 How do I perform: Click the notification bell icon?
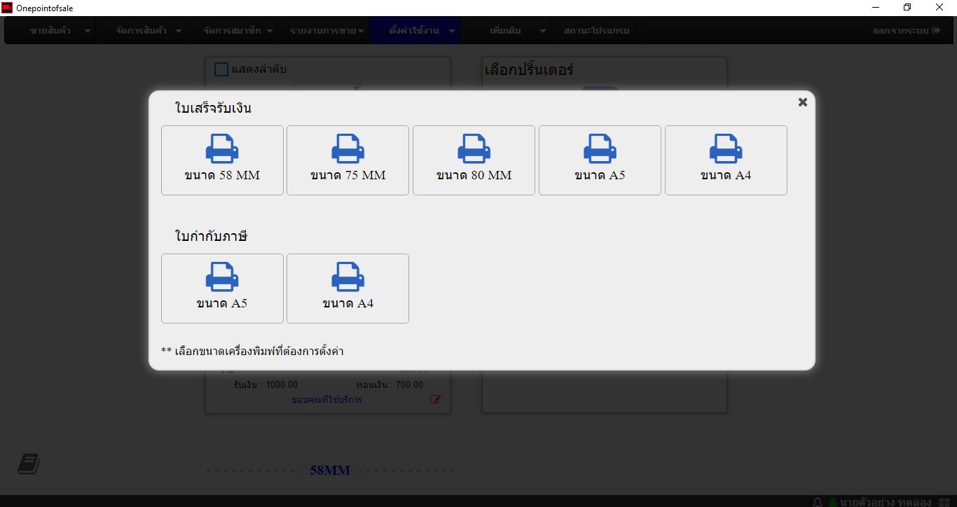[x=817, y=501]
